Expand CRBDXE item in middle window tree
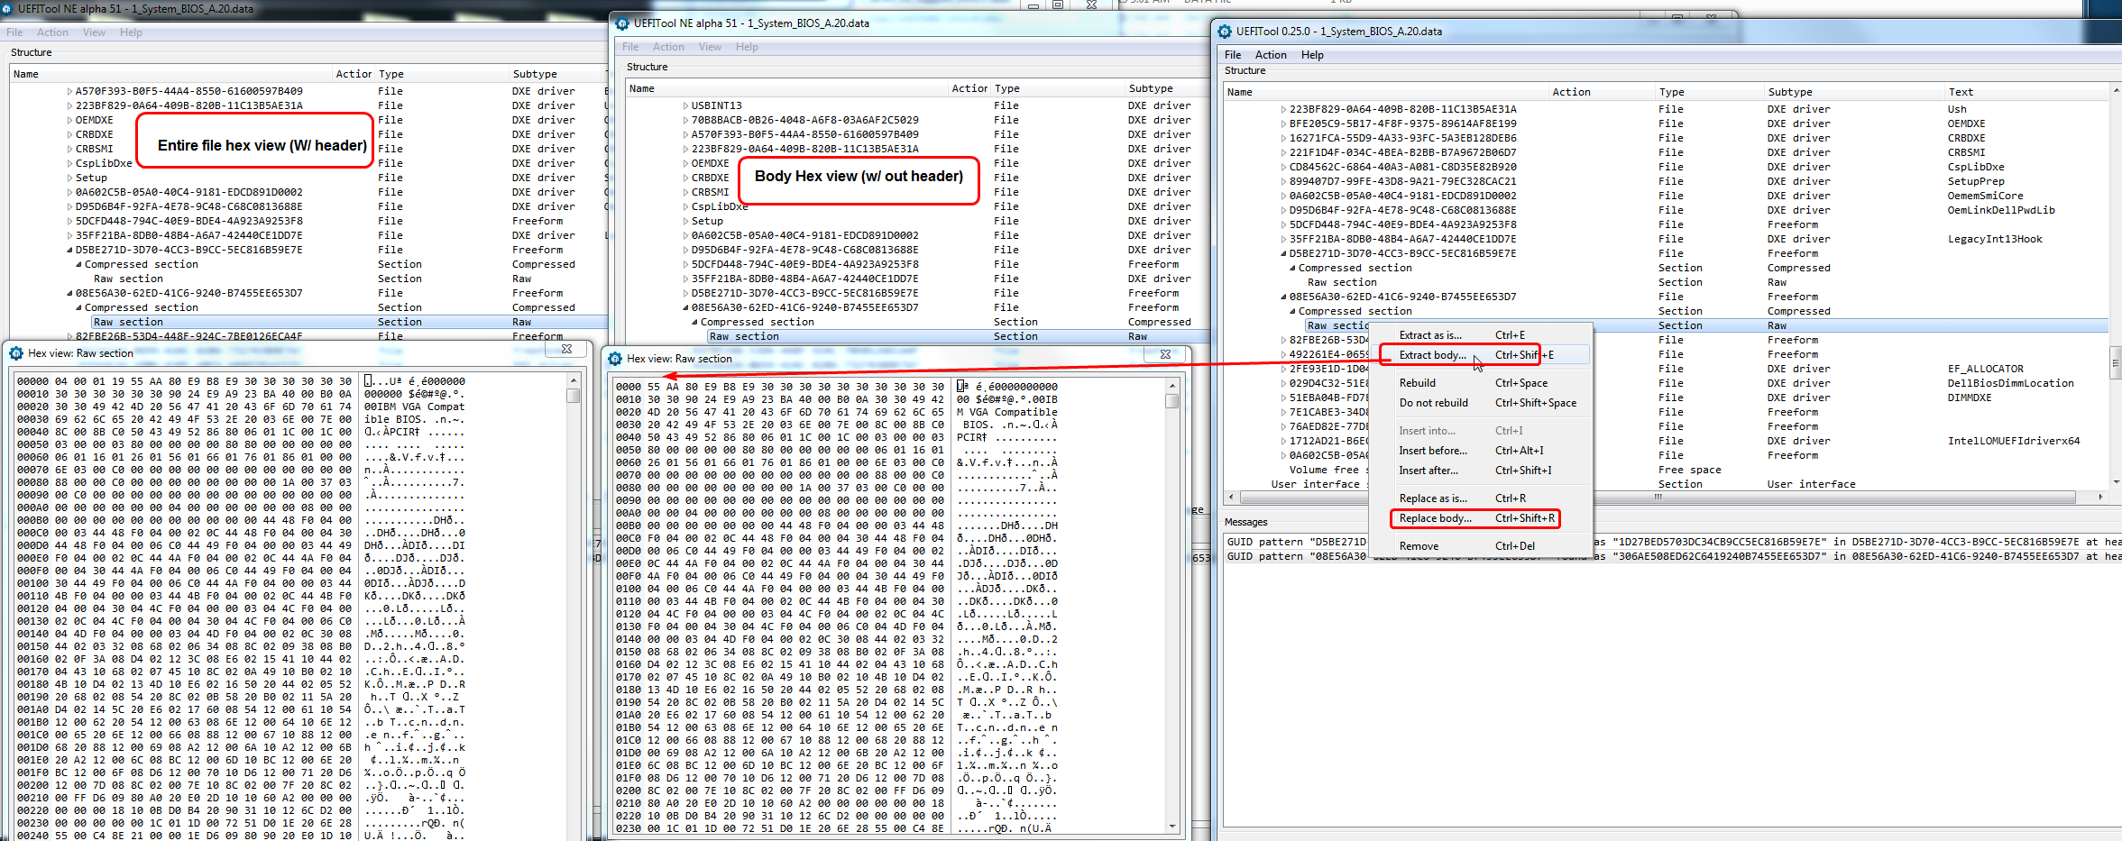 (x=685, y=178)
